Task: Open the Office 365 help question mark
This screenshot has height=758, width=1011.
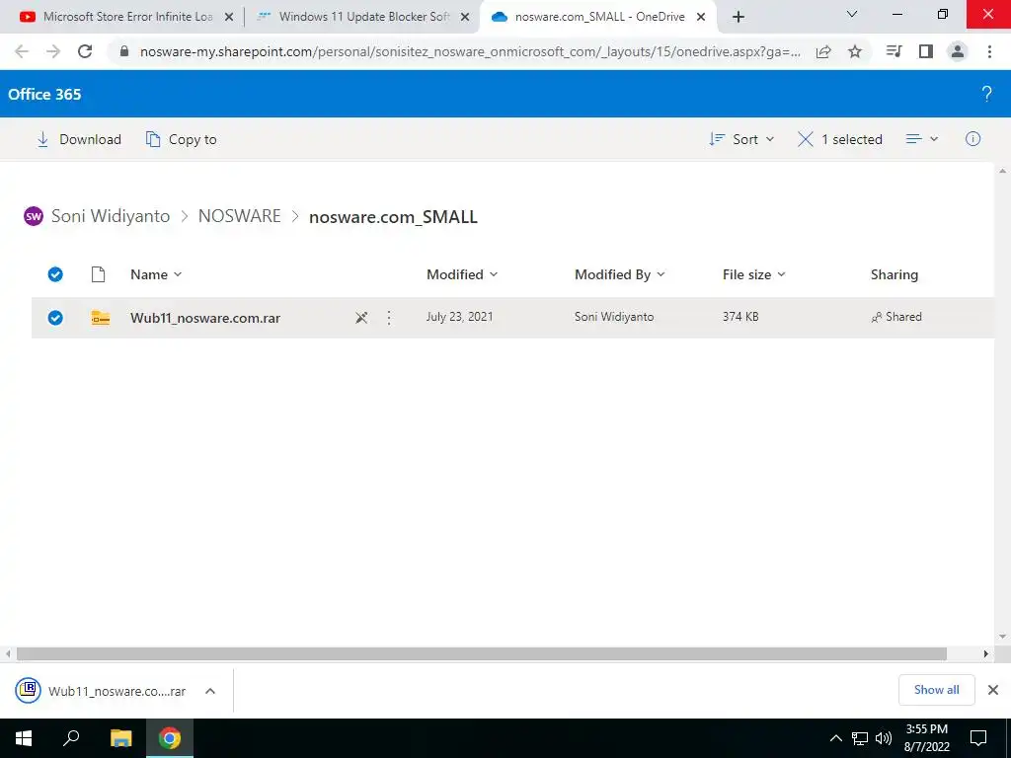Action: (986, 94)
